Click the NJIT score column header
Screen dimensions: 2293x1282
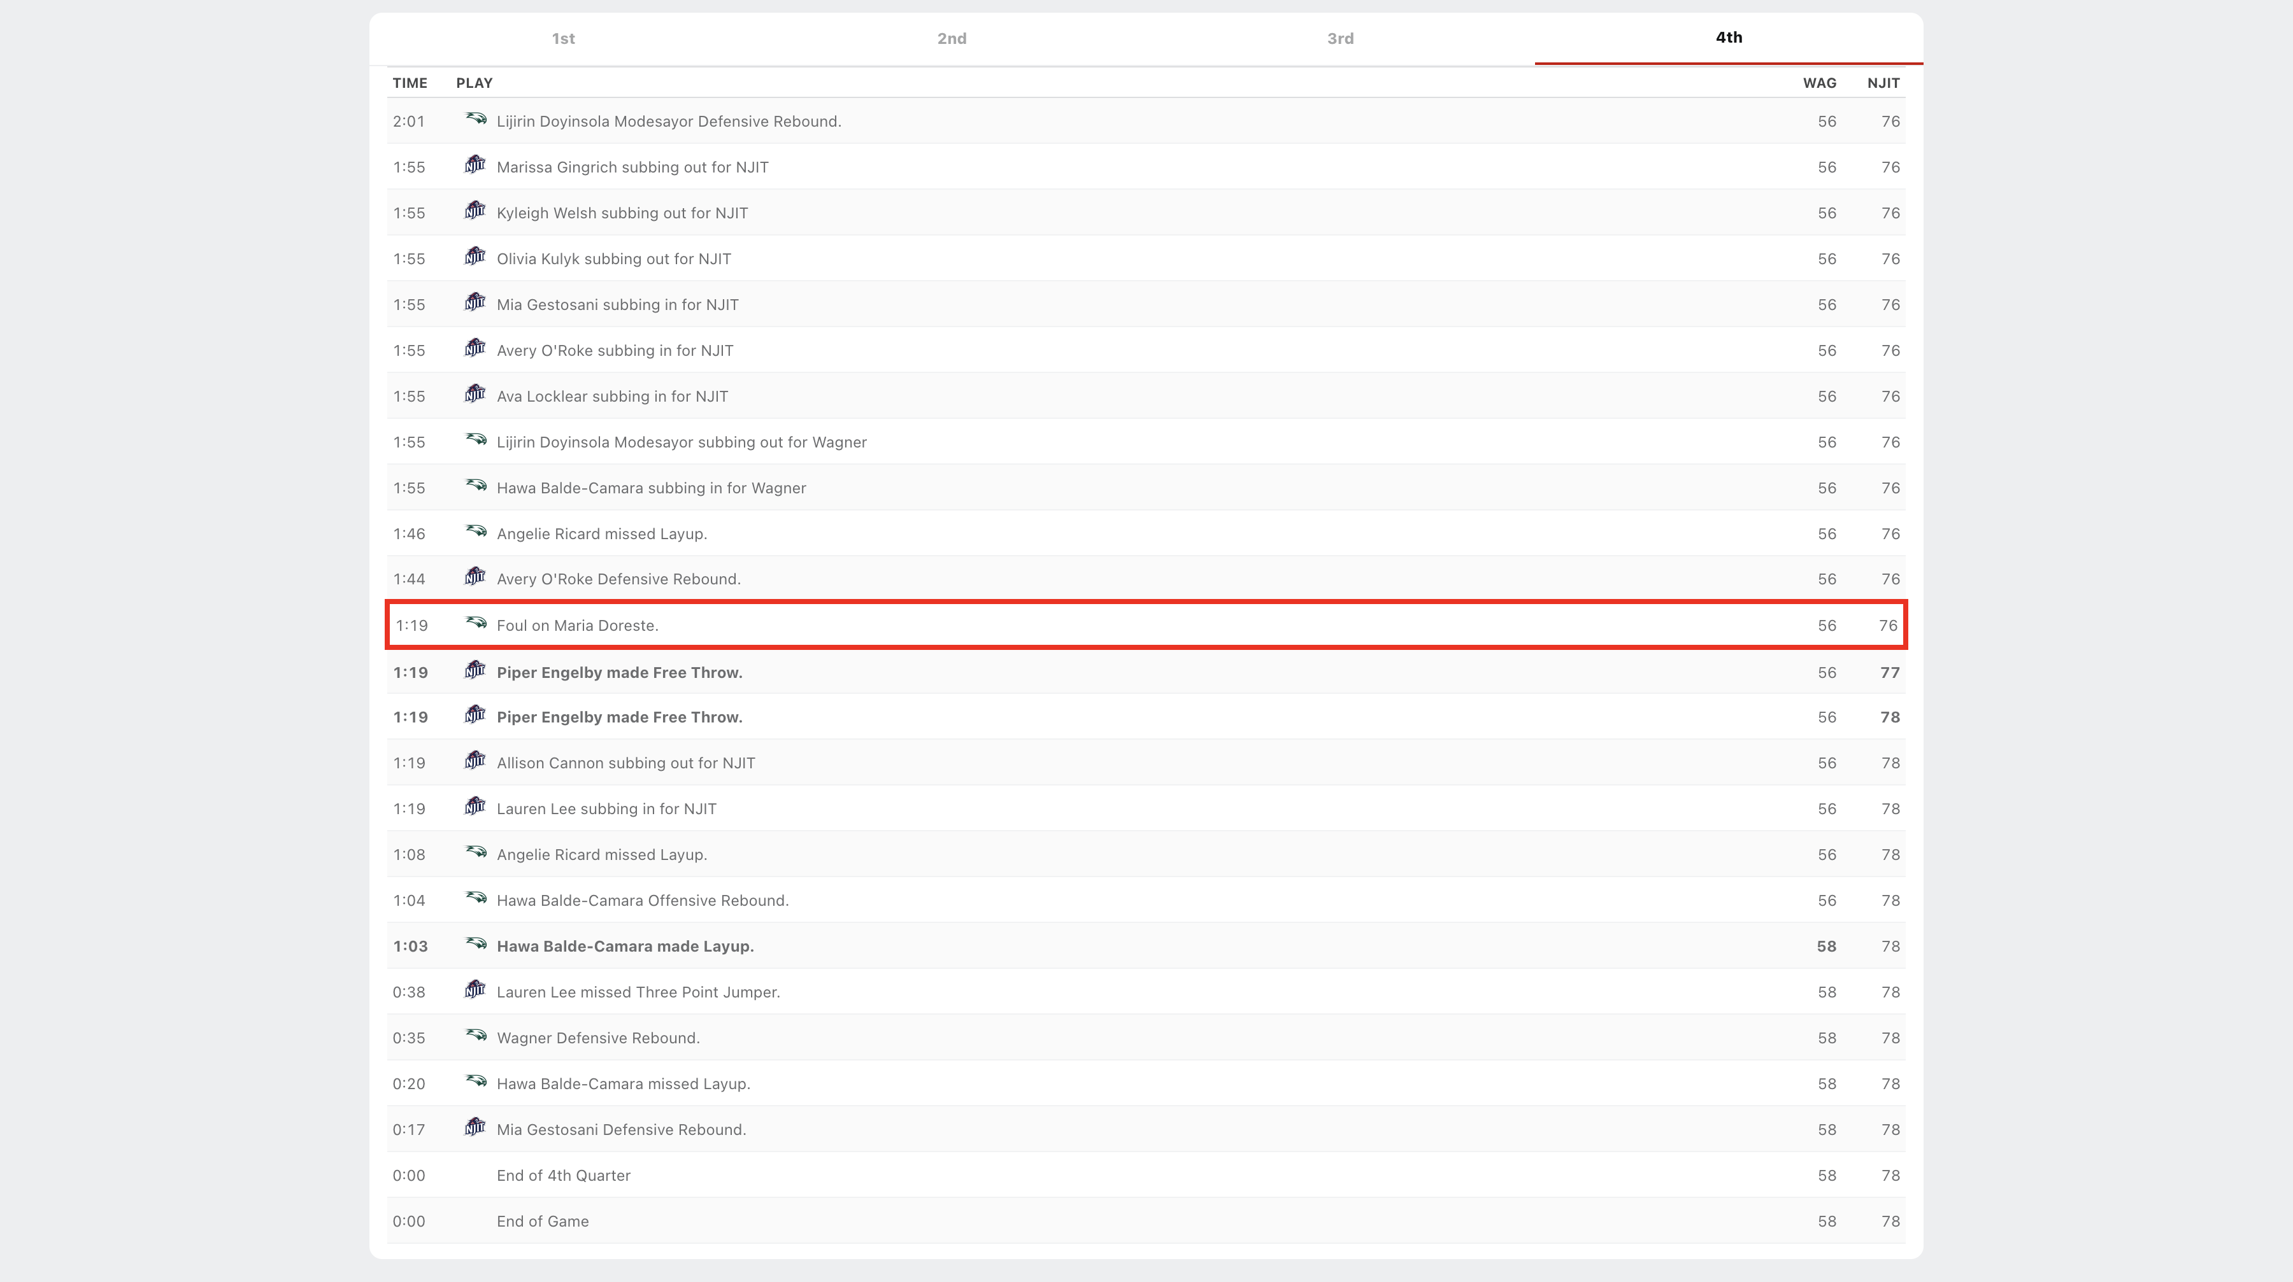point(1883,83)
